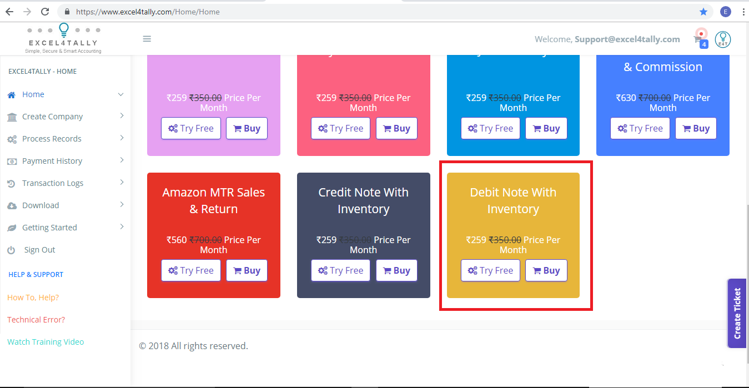Click the Support@excel4tally.com welcome text
The height and width of the screenshot is (388, 749).
(627, 39)
